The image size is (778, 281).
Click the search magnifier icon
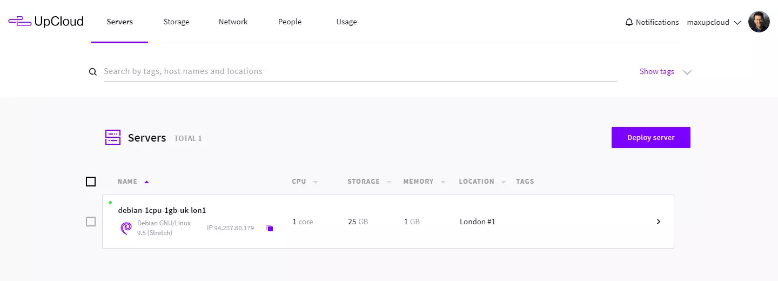tap(93, 71)
